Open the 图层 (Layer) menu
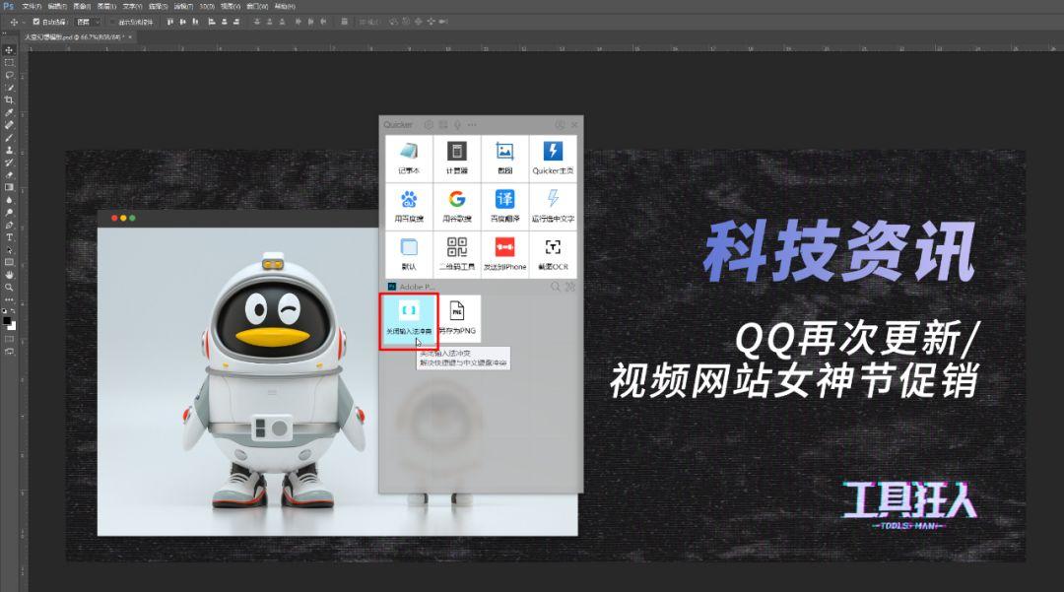This screenshot has width=1064, height=592. click(x=106, y=6)
